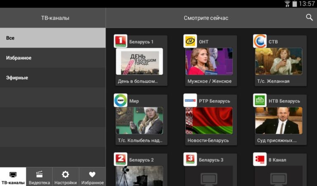The height and width of the screenshot is (186, 317).
Task: Click the Беларусь 2 channel name
Action: pos(142,160)
